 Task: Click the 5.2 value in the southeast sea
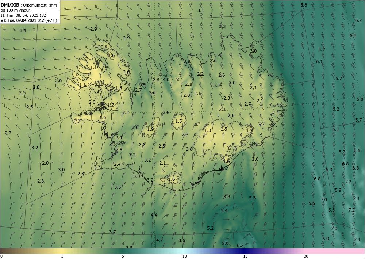[210, 228]
